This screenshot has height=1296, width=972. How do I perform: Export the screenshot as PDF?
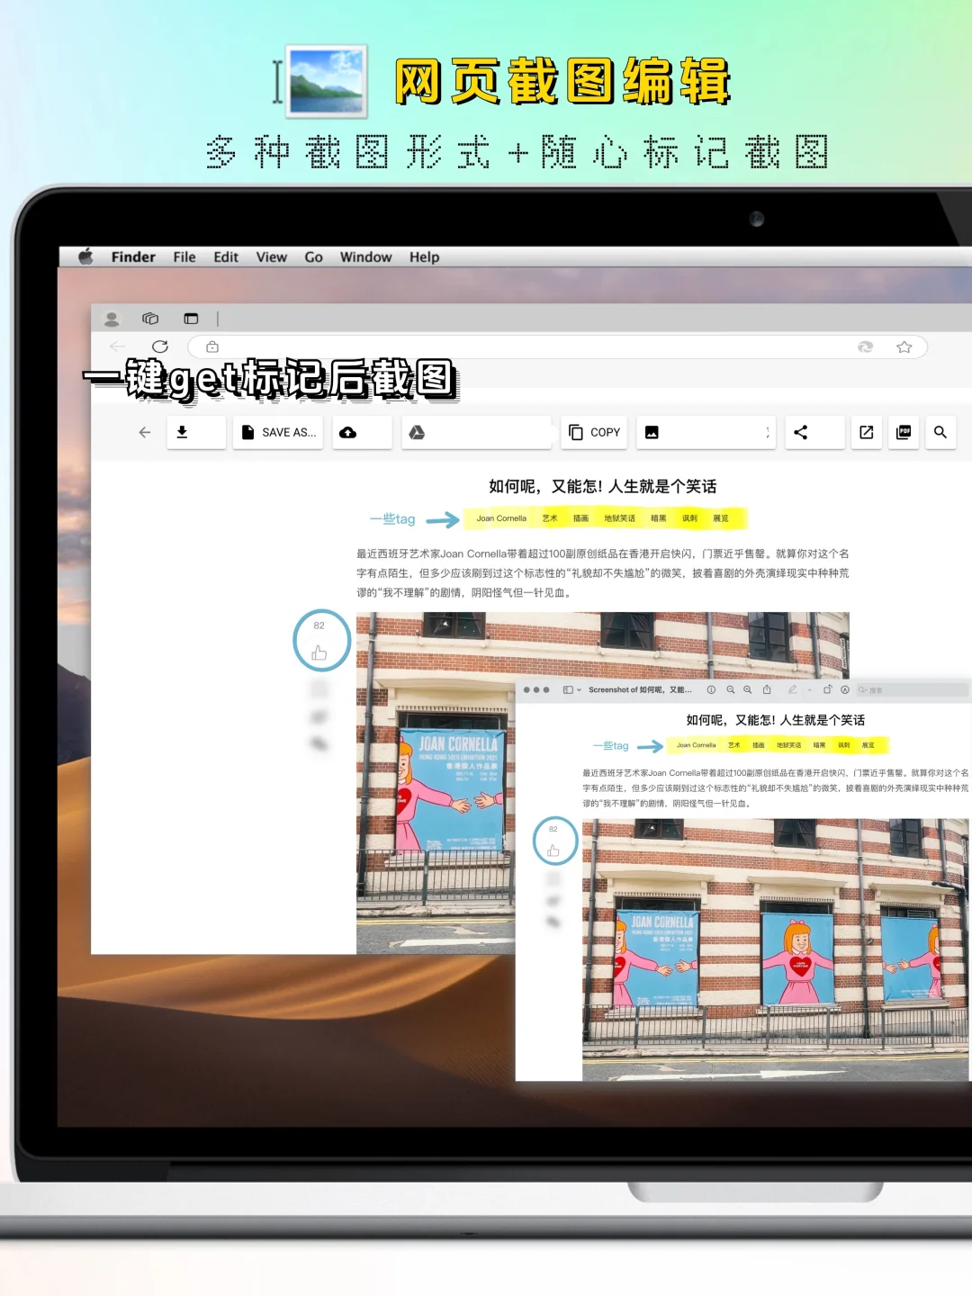pyautogui.click(x=903, y=432)
